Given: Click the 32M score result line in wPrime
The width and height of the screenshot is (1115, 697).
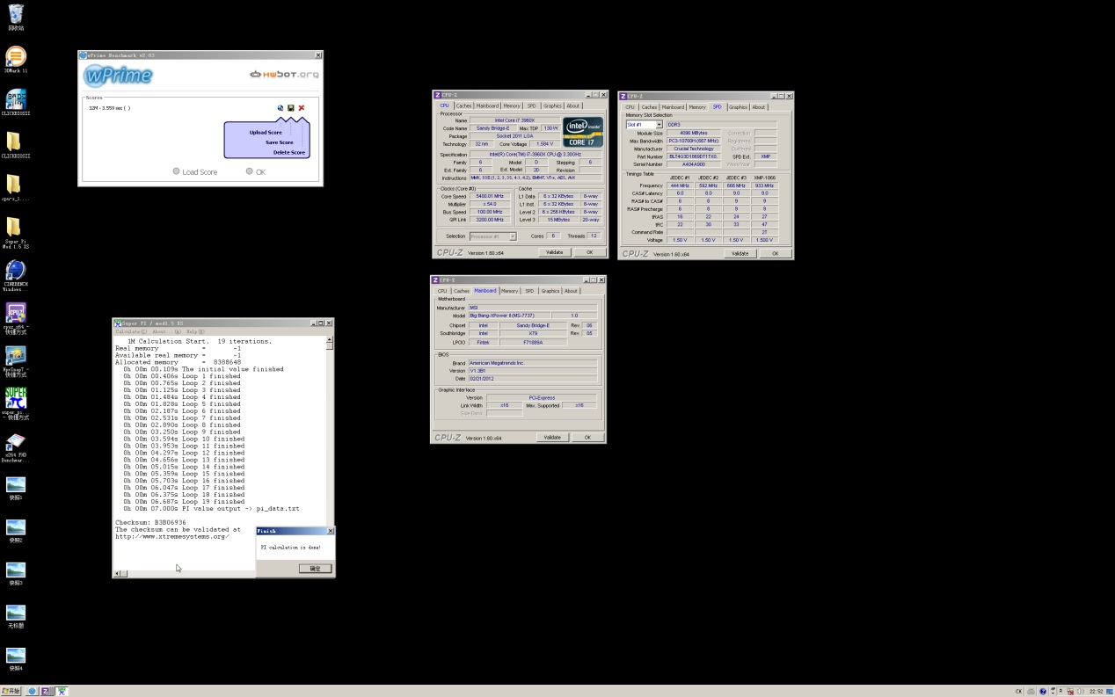Looking at the screenshot, I should pyautogui.click(x=109, y=108).
